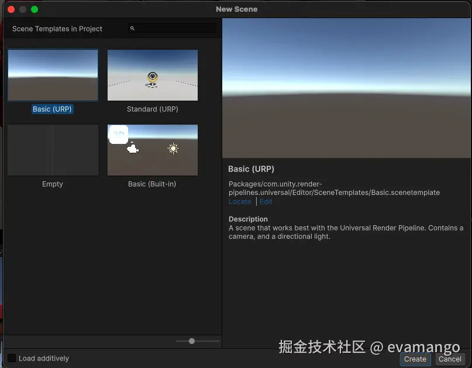Open the Edit link for the template

pyautogui.click(x=266, y=201)
